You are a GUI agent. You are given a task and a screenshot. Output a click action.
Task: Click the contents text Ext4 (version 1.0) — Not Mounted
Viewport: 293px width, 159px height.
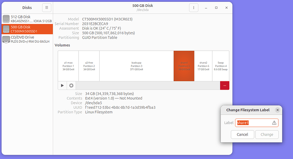pos(114,98)
